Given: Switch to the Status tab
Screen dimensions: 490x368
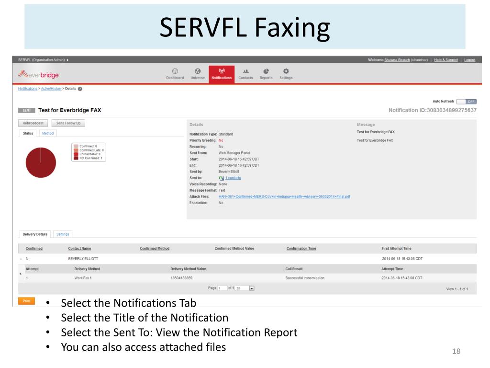Looking at the screenshot, I should tap(28, 133).
